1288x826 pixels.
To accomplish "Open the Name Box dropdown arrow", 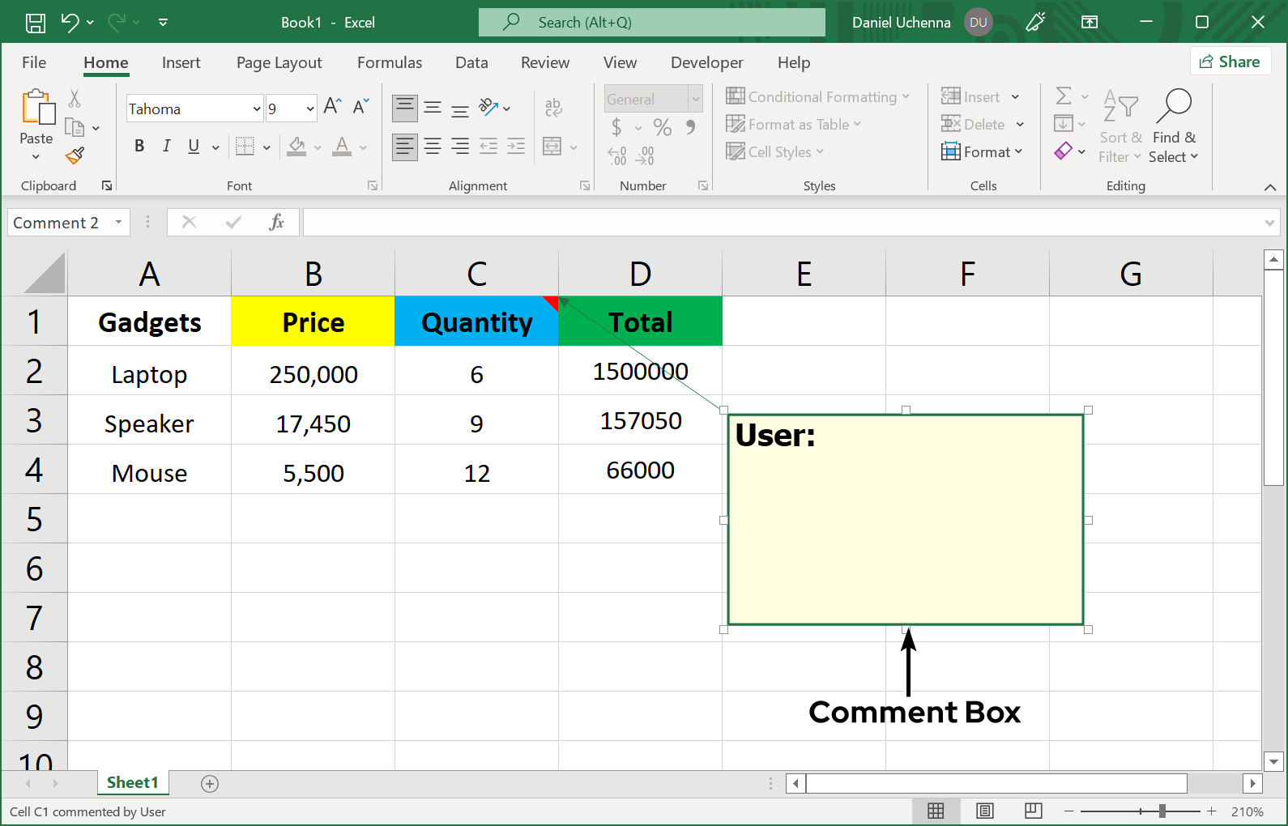I will 119,222.
